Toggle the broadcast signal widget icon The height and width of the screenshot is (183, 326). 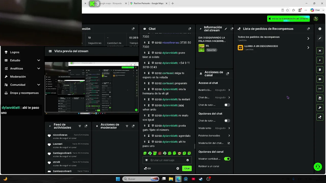[320, 88]
